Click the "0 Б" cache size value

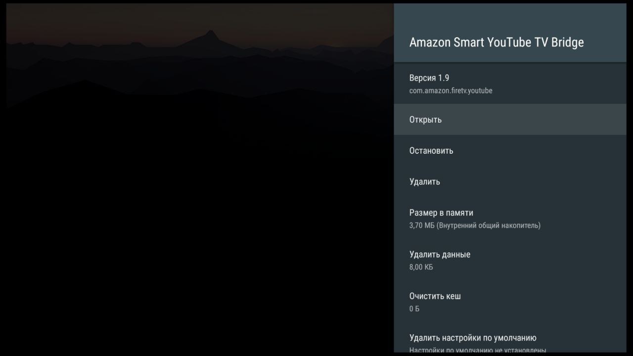(414, 309)
